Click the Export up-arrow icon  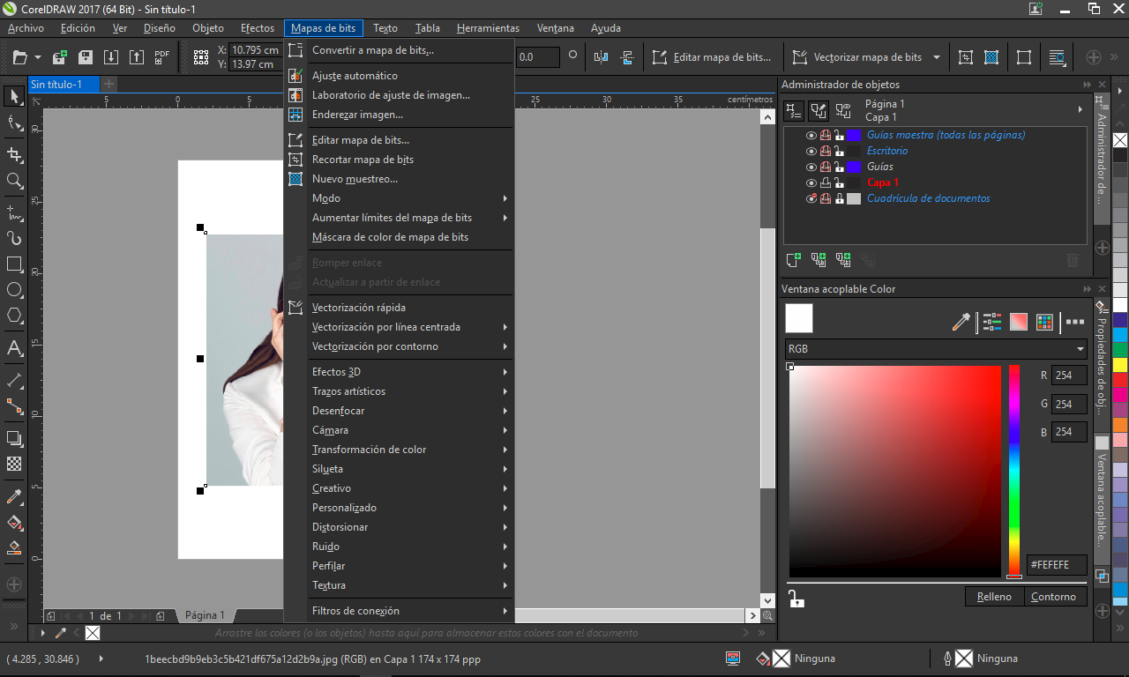[x=137, y=57]
